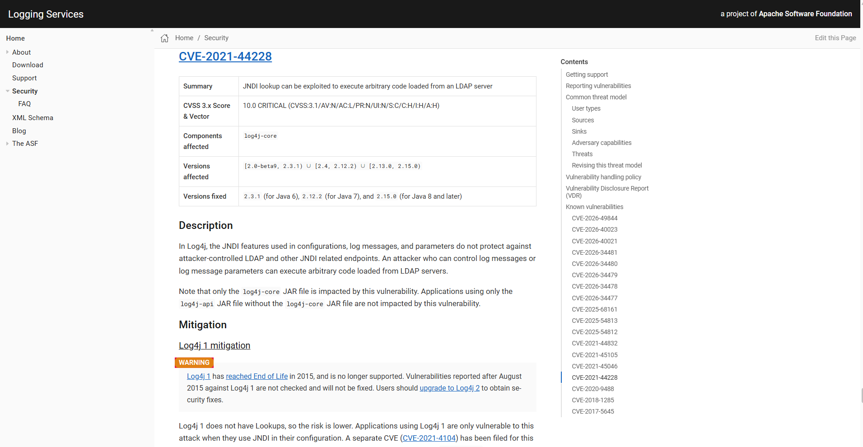Expand the About sidebar section
This screenshot has width=863, height=447.
click(x=7, y=52)
